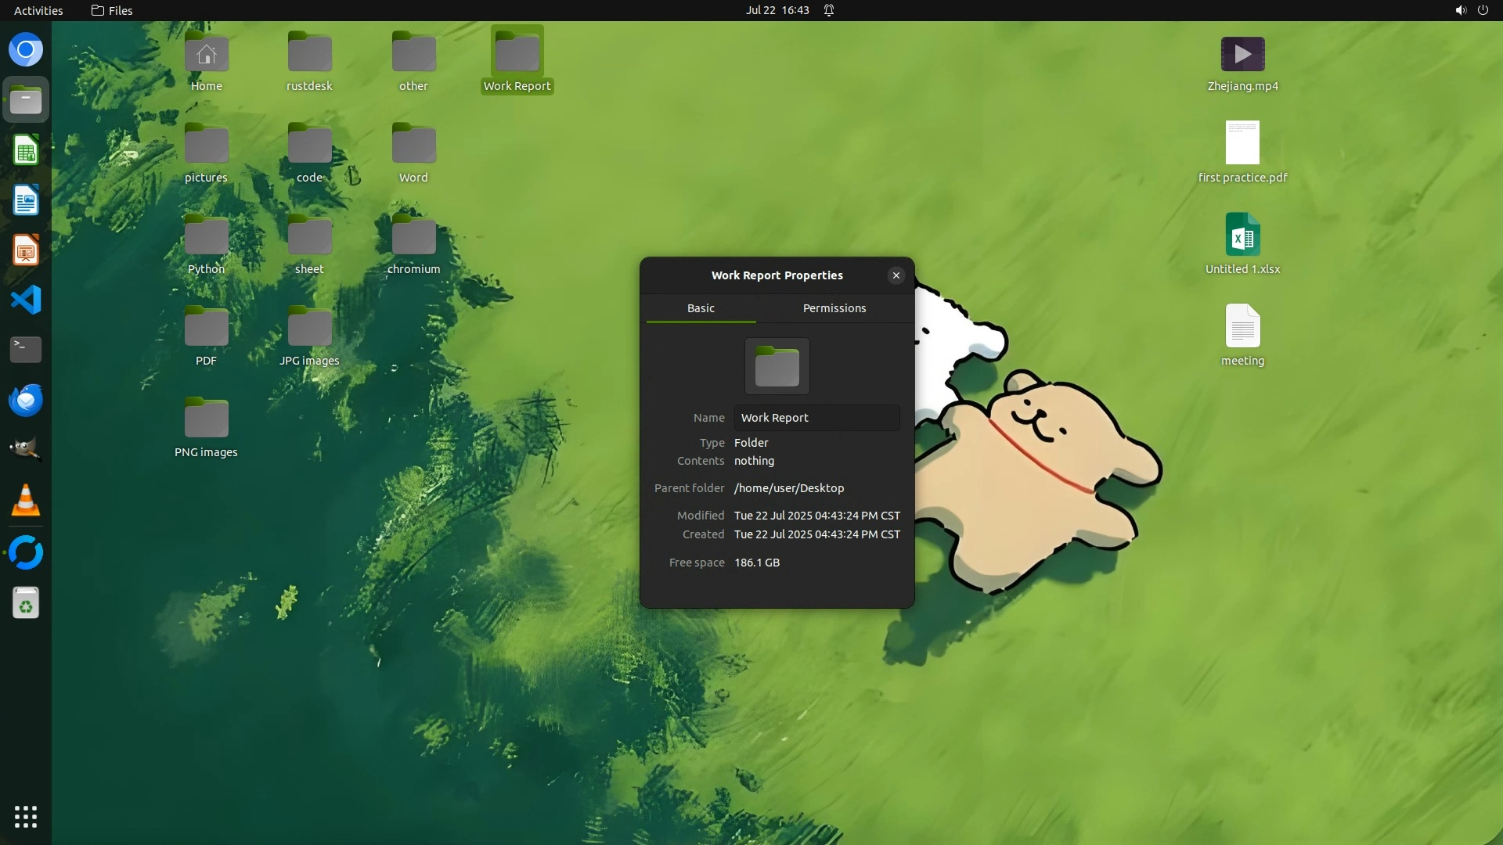Show Applications grid

[26, 816]
